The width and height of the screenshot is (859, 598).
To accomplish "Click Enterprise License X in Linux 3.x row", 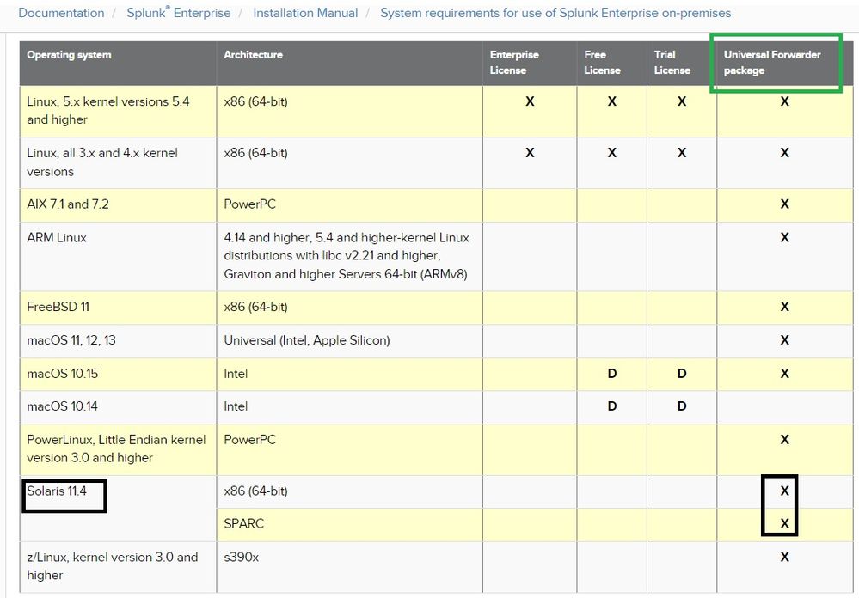I will (530, 153).
